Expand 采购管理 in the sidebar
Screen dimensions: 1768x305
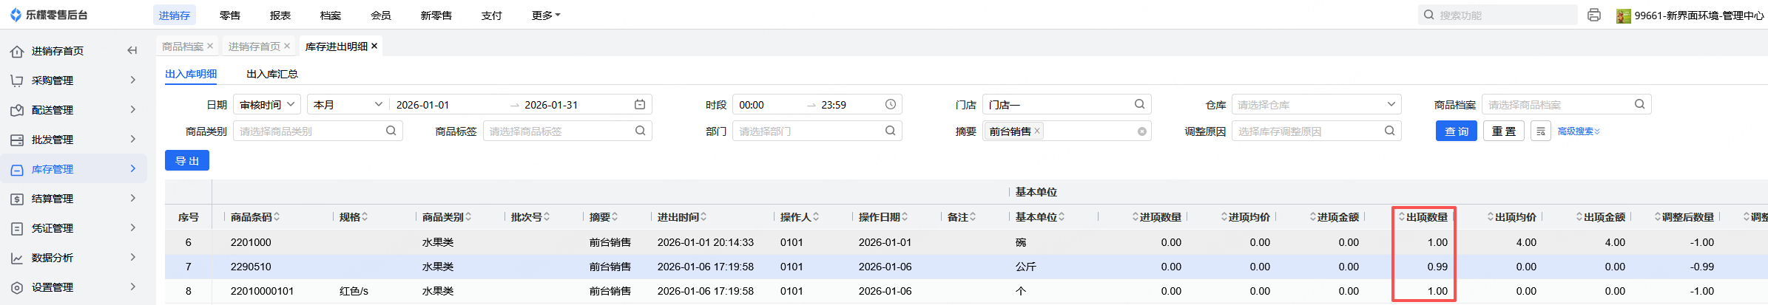point(73,80)
